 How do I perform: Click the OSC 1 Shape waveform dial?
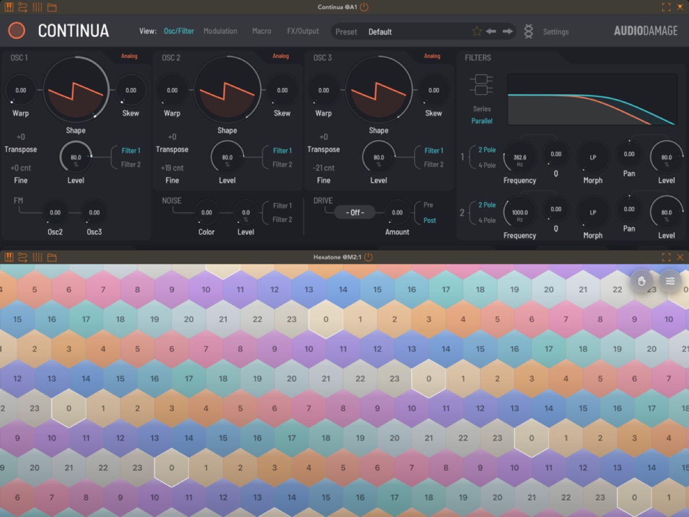(76, 90)
